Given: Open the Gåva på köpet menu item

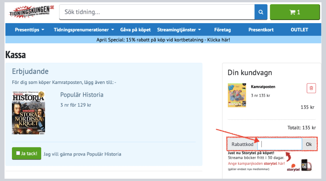Looking at the screenshot, I should point(135,30).
